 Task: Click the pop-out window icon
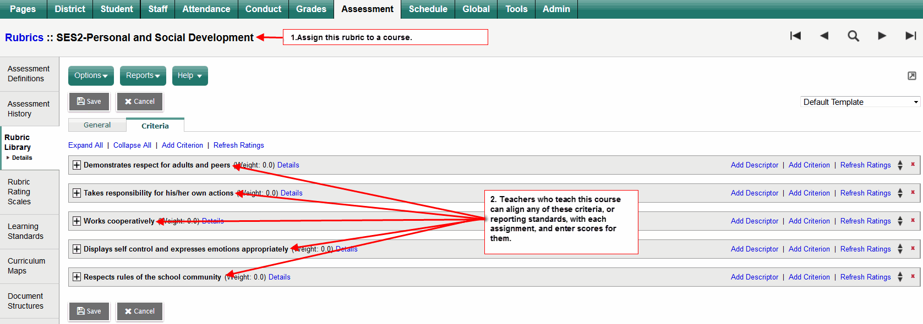(912, 76)
